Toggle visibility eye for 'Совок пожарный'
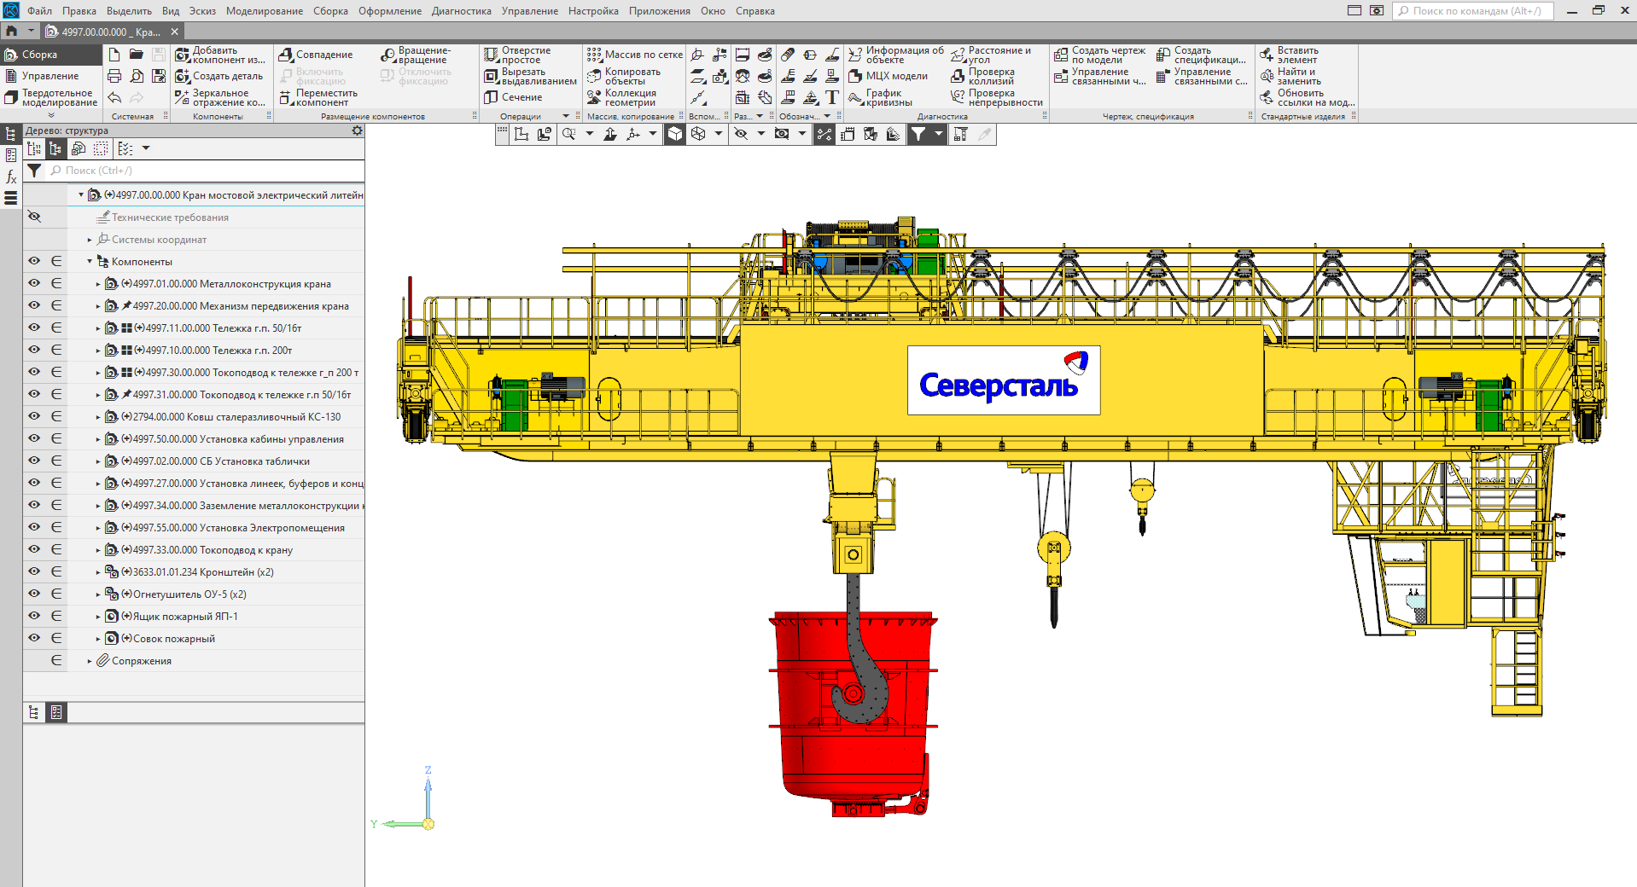The image size is (1637, 887). point(34,638)
